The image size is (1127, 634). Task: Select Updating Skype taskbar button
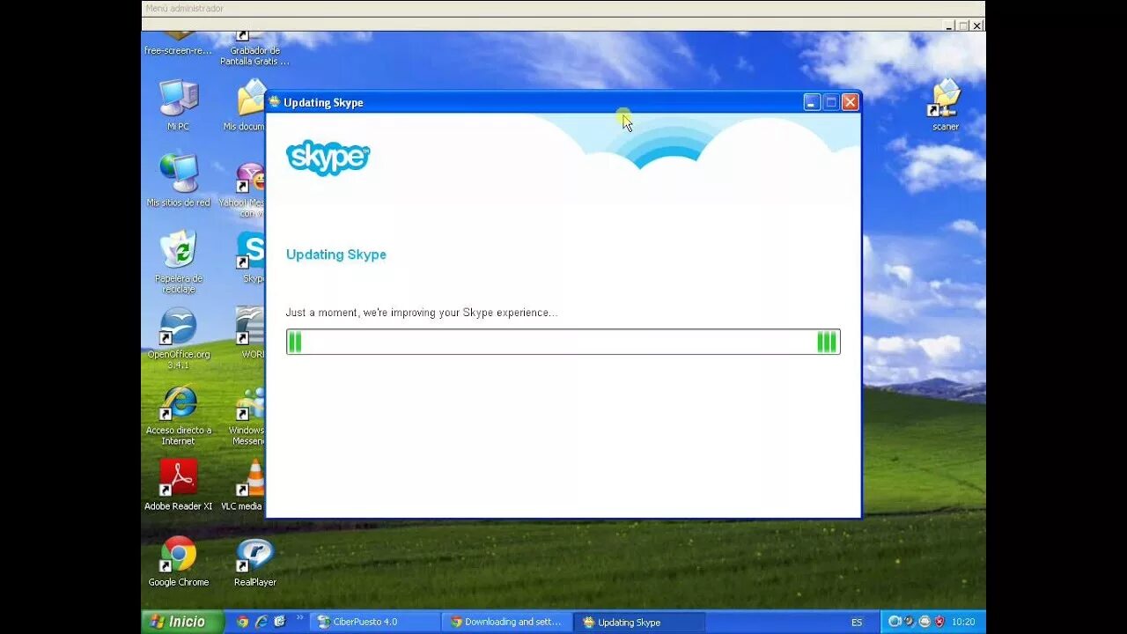click(x=639, y=622)
